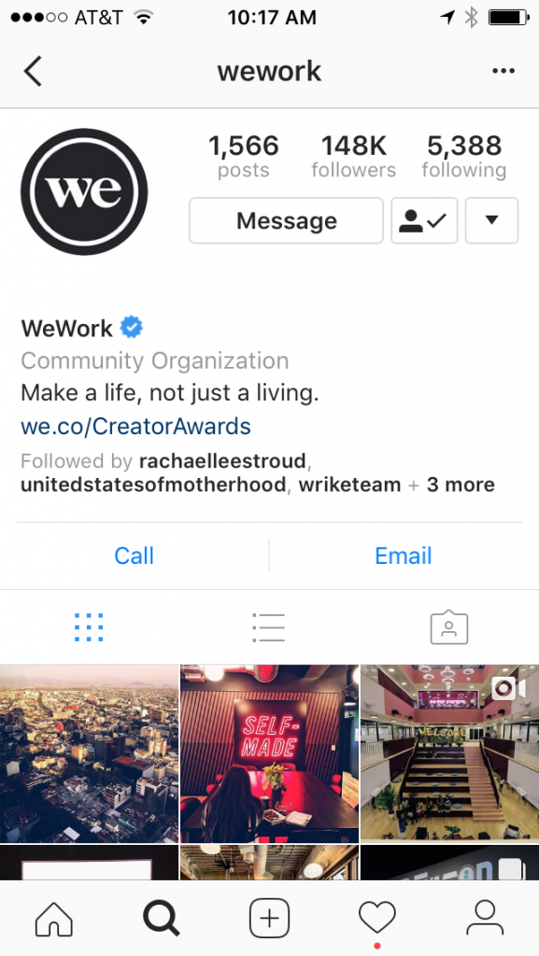This screenshot has height=956, width=539.
Task: Switch to grid view of posts
Action: [x=89, y=627]
